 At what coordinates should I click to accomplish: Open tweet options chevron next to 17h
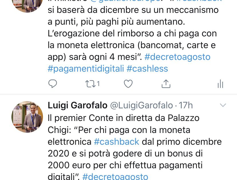(223, 105)
